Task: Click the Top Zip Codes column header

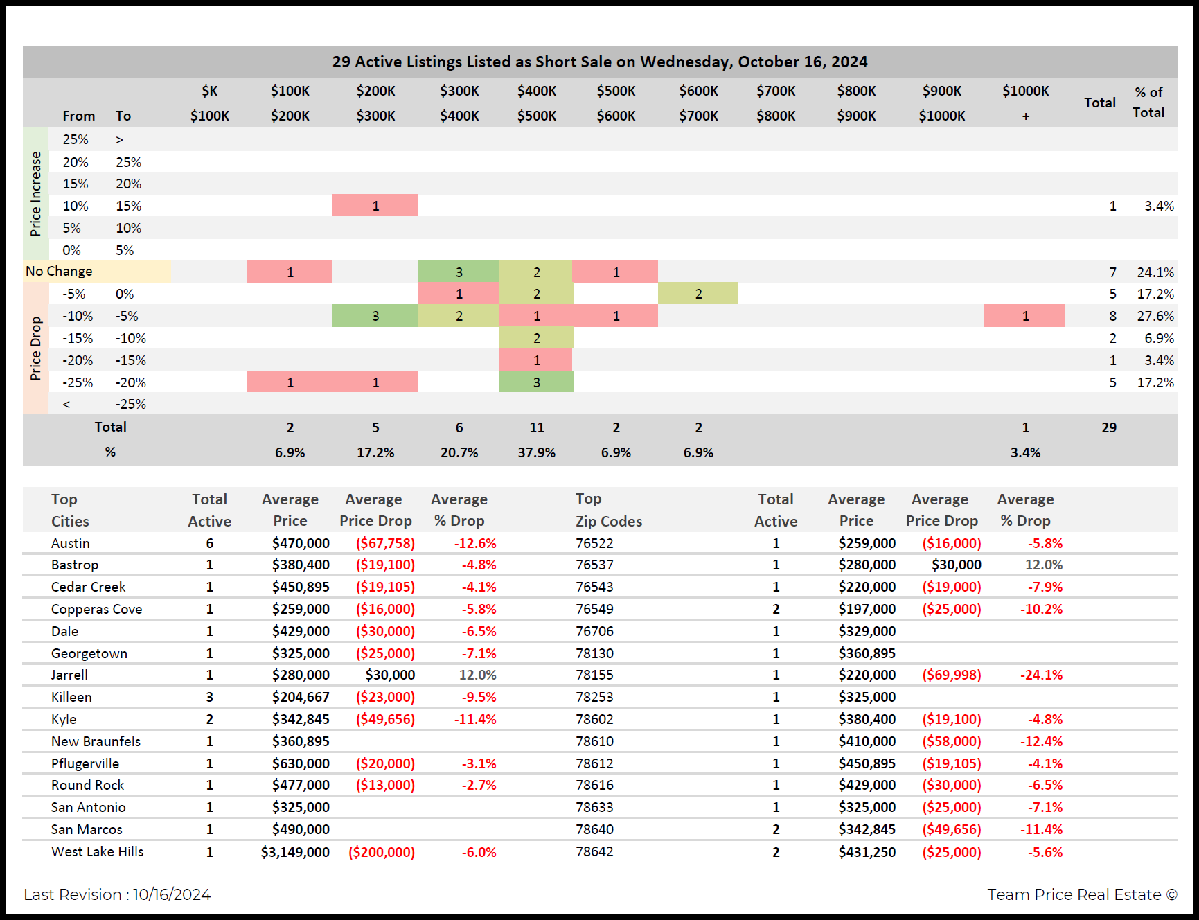Action: click(608, 510)
